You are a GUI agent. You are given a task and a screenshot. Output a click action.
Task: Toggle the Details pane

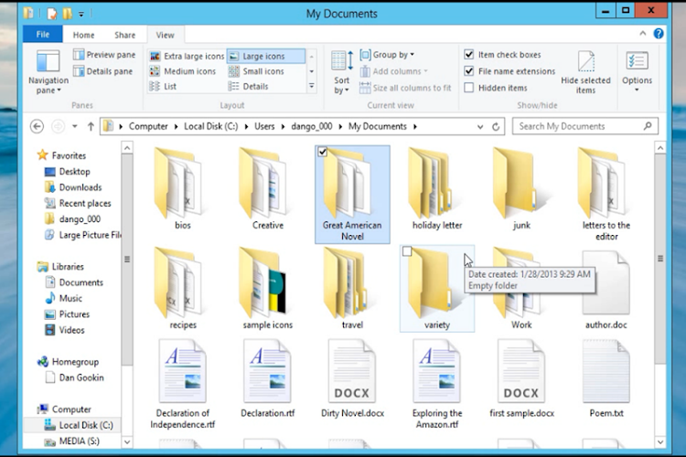click(102, 71)
